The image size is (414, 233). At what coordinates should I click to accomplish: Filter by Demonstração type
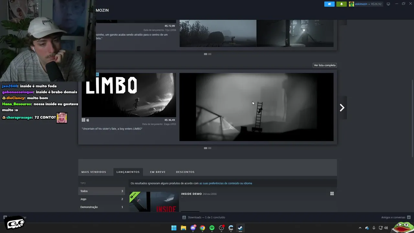(102, 207)
